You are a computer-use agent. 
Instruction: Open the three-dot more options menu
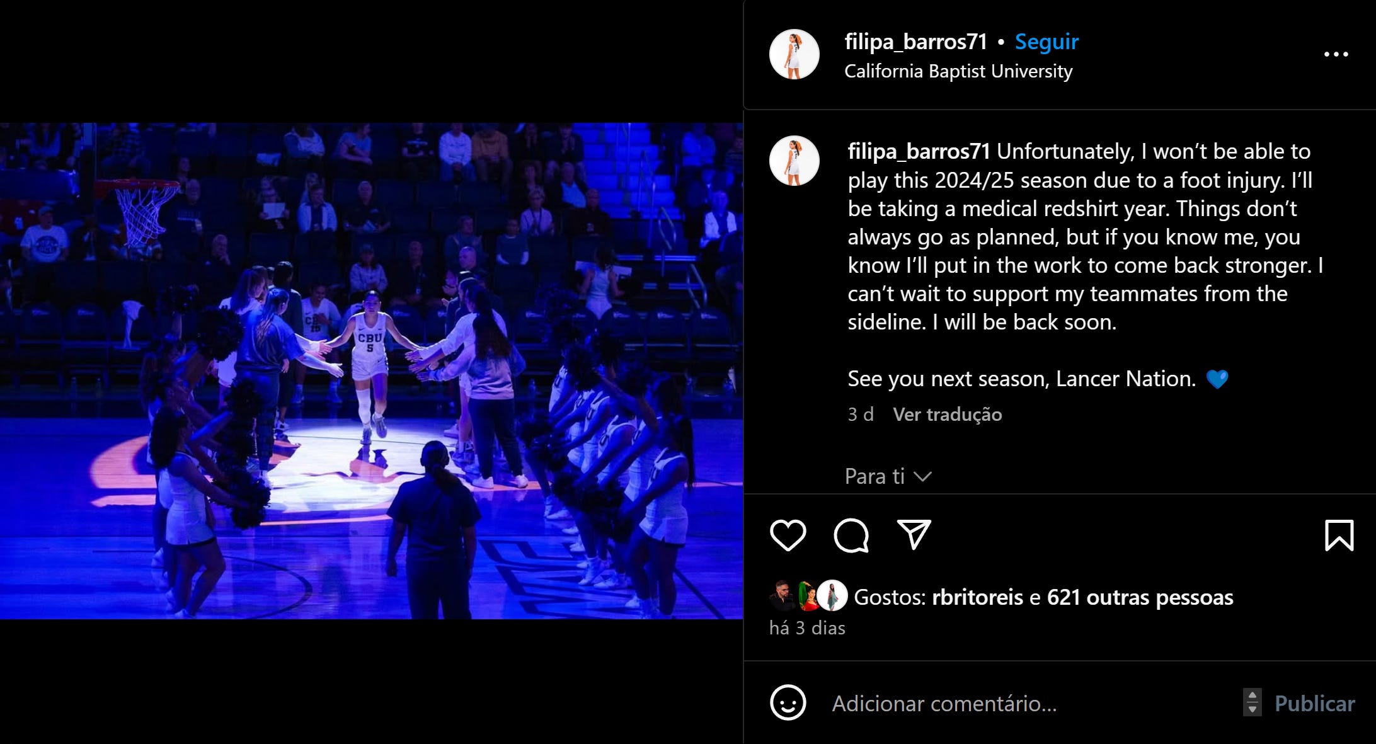pyautogui.click(x=1336, y=54)
